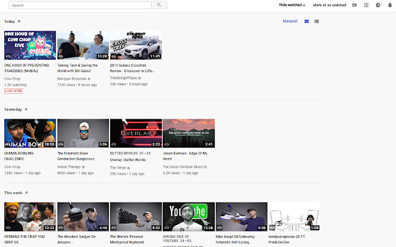Viewport: 396px width, 247px height.
Task: Toggle watched eye on Bill Gates video thumbnail
Action: [61, 56]
